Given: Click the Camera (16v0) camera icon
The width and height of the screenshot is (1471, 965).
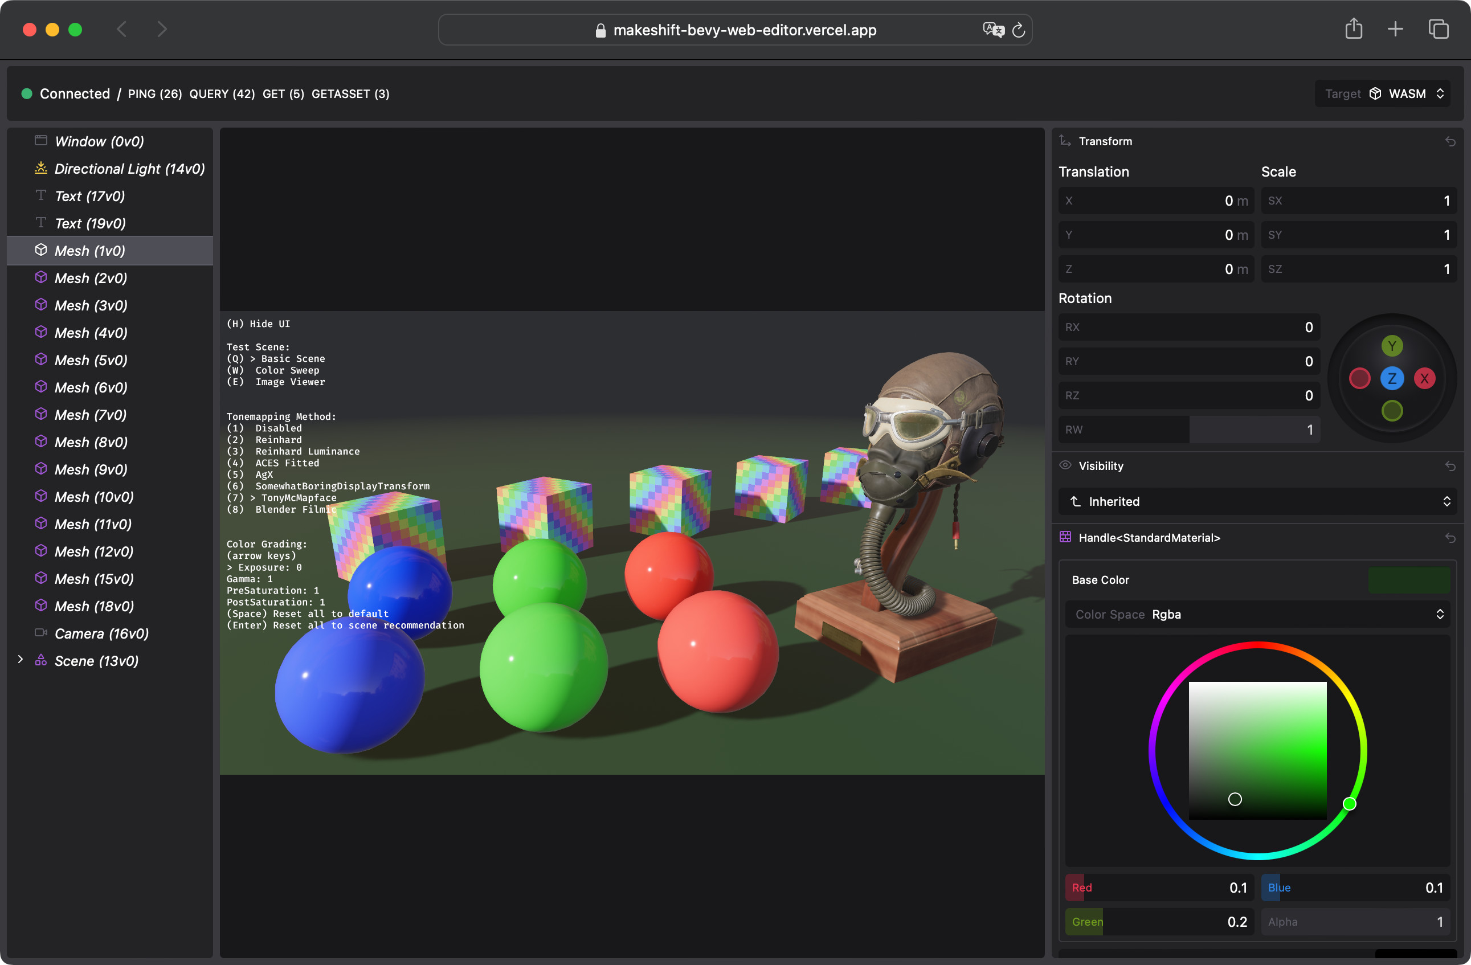Looking at the screenshot, I should click(x=41, y=632).
